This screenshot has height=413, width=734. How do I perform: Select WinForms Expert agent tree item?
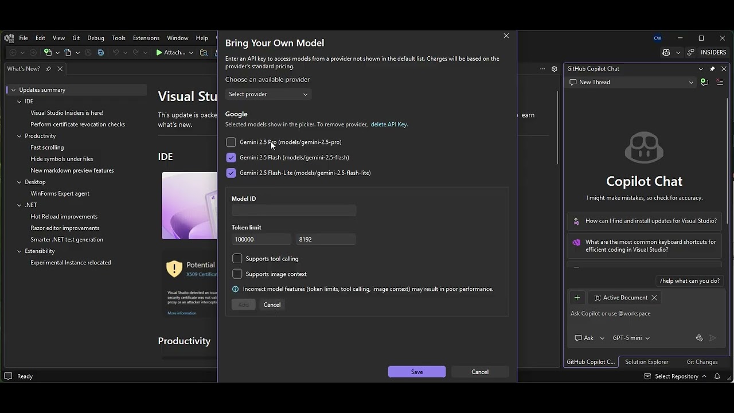coord(60,193)
